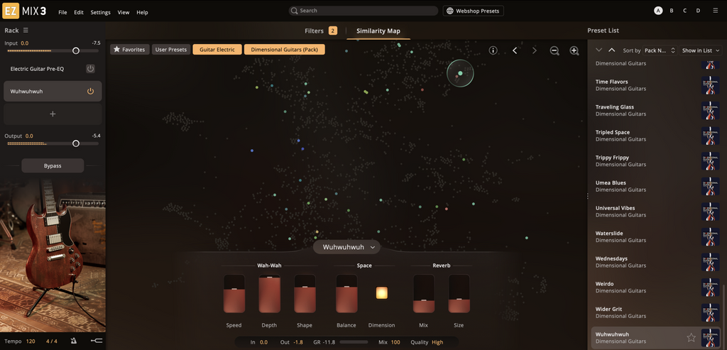The height and width of the screenshot is (350, 727).
Task: Click the highlighted selected preset dot
Action: [460, 73]
